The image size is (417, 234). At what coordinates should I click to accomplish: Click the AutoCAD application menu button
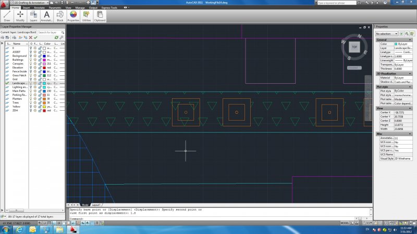coord(4,4)
